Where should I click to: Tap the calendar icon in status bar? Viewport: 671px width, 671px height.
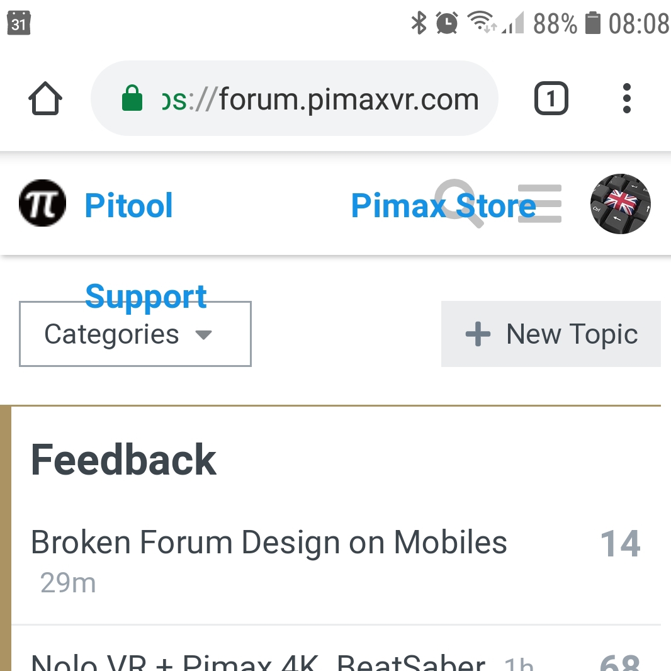click(x=19, y=23)
